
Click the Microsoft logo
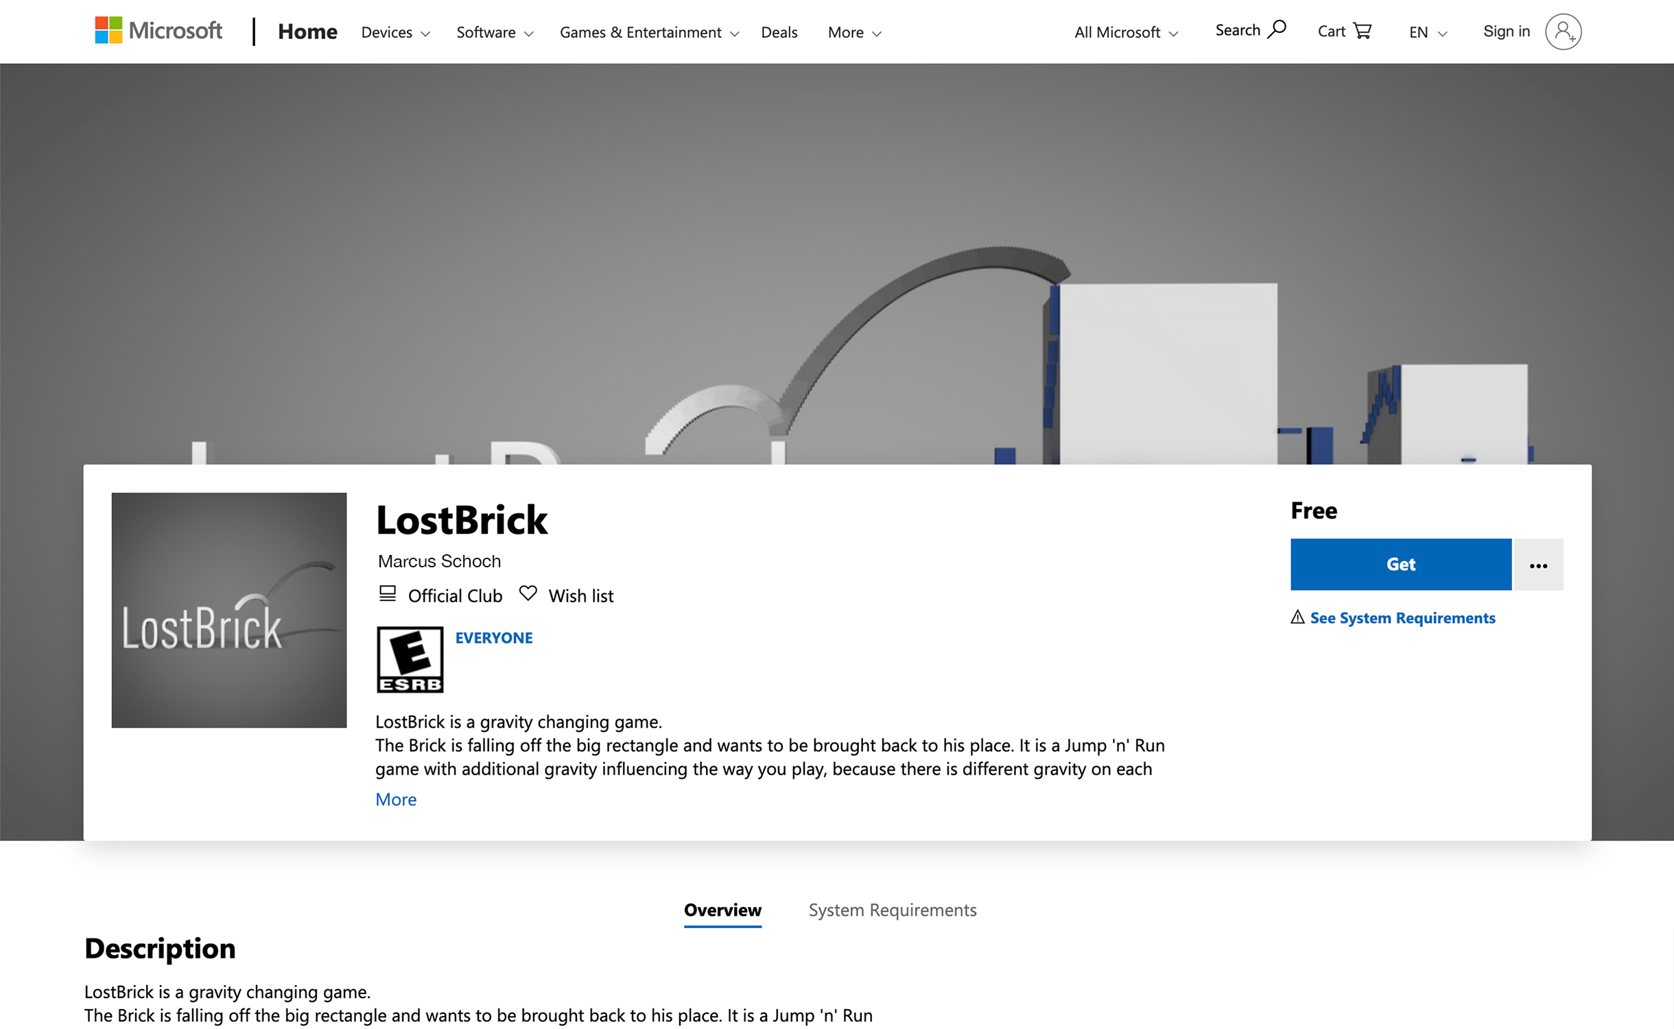coord(158,31)
